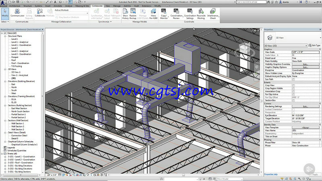
Task: Switch to the Systems ribbon tab
Action: [x=38, y=6]
